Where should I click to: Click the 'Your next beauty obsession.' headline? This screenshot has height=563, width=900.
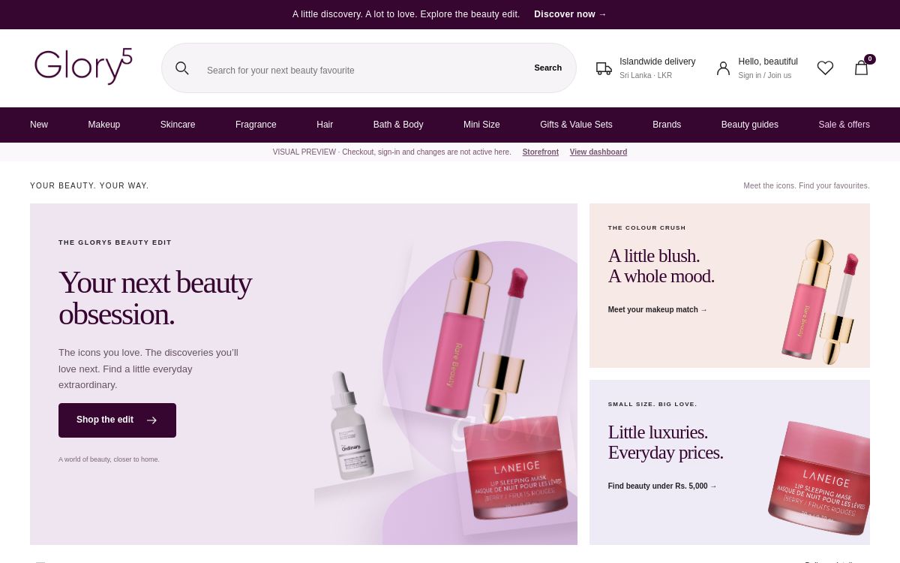click(x=155, y=298)
